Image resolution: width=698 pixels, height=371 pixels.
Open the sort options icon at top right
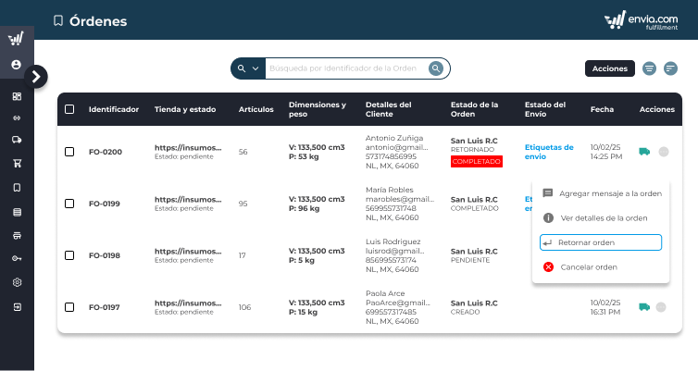coord(670,68)
